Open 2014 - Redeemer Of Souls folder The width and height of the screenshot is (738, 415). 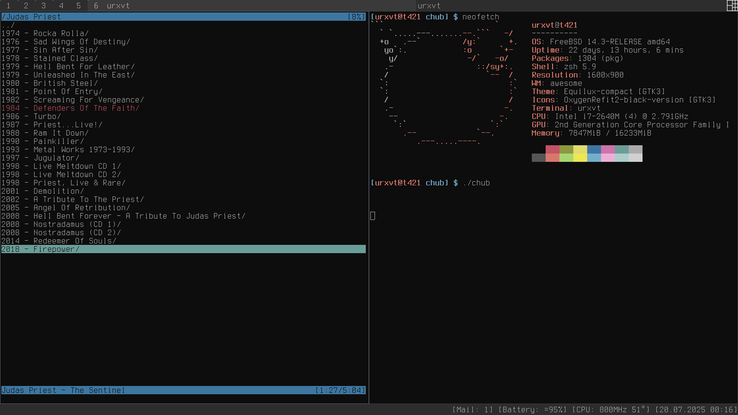click(59, 241)
